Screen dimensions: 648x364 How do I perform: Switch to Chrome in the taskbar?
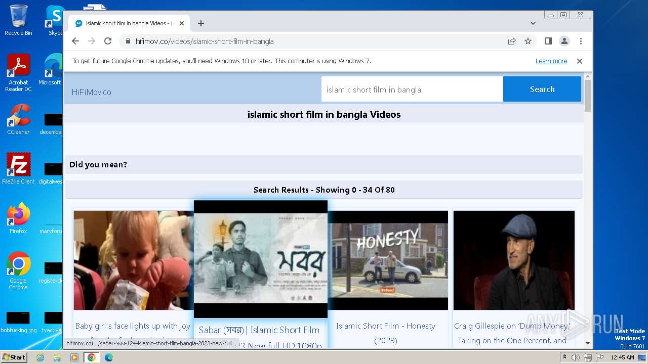[x=92, y=357]
